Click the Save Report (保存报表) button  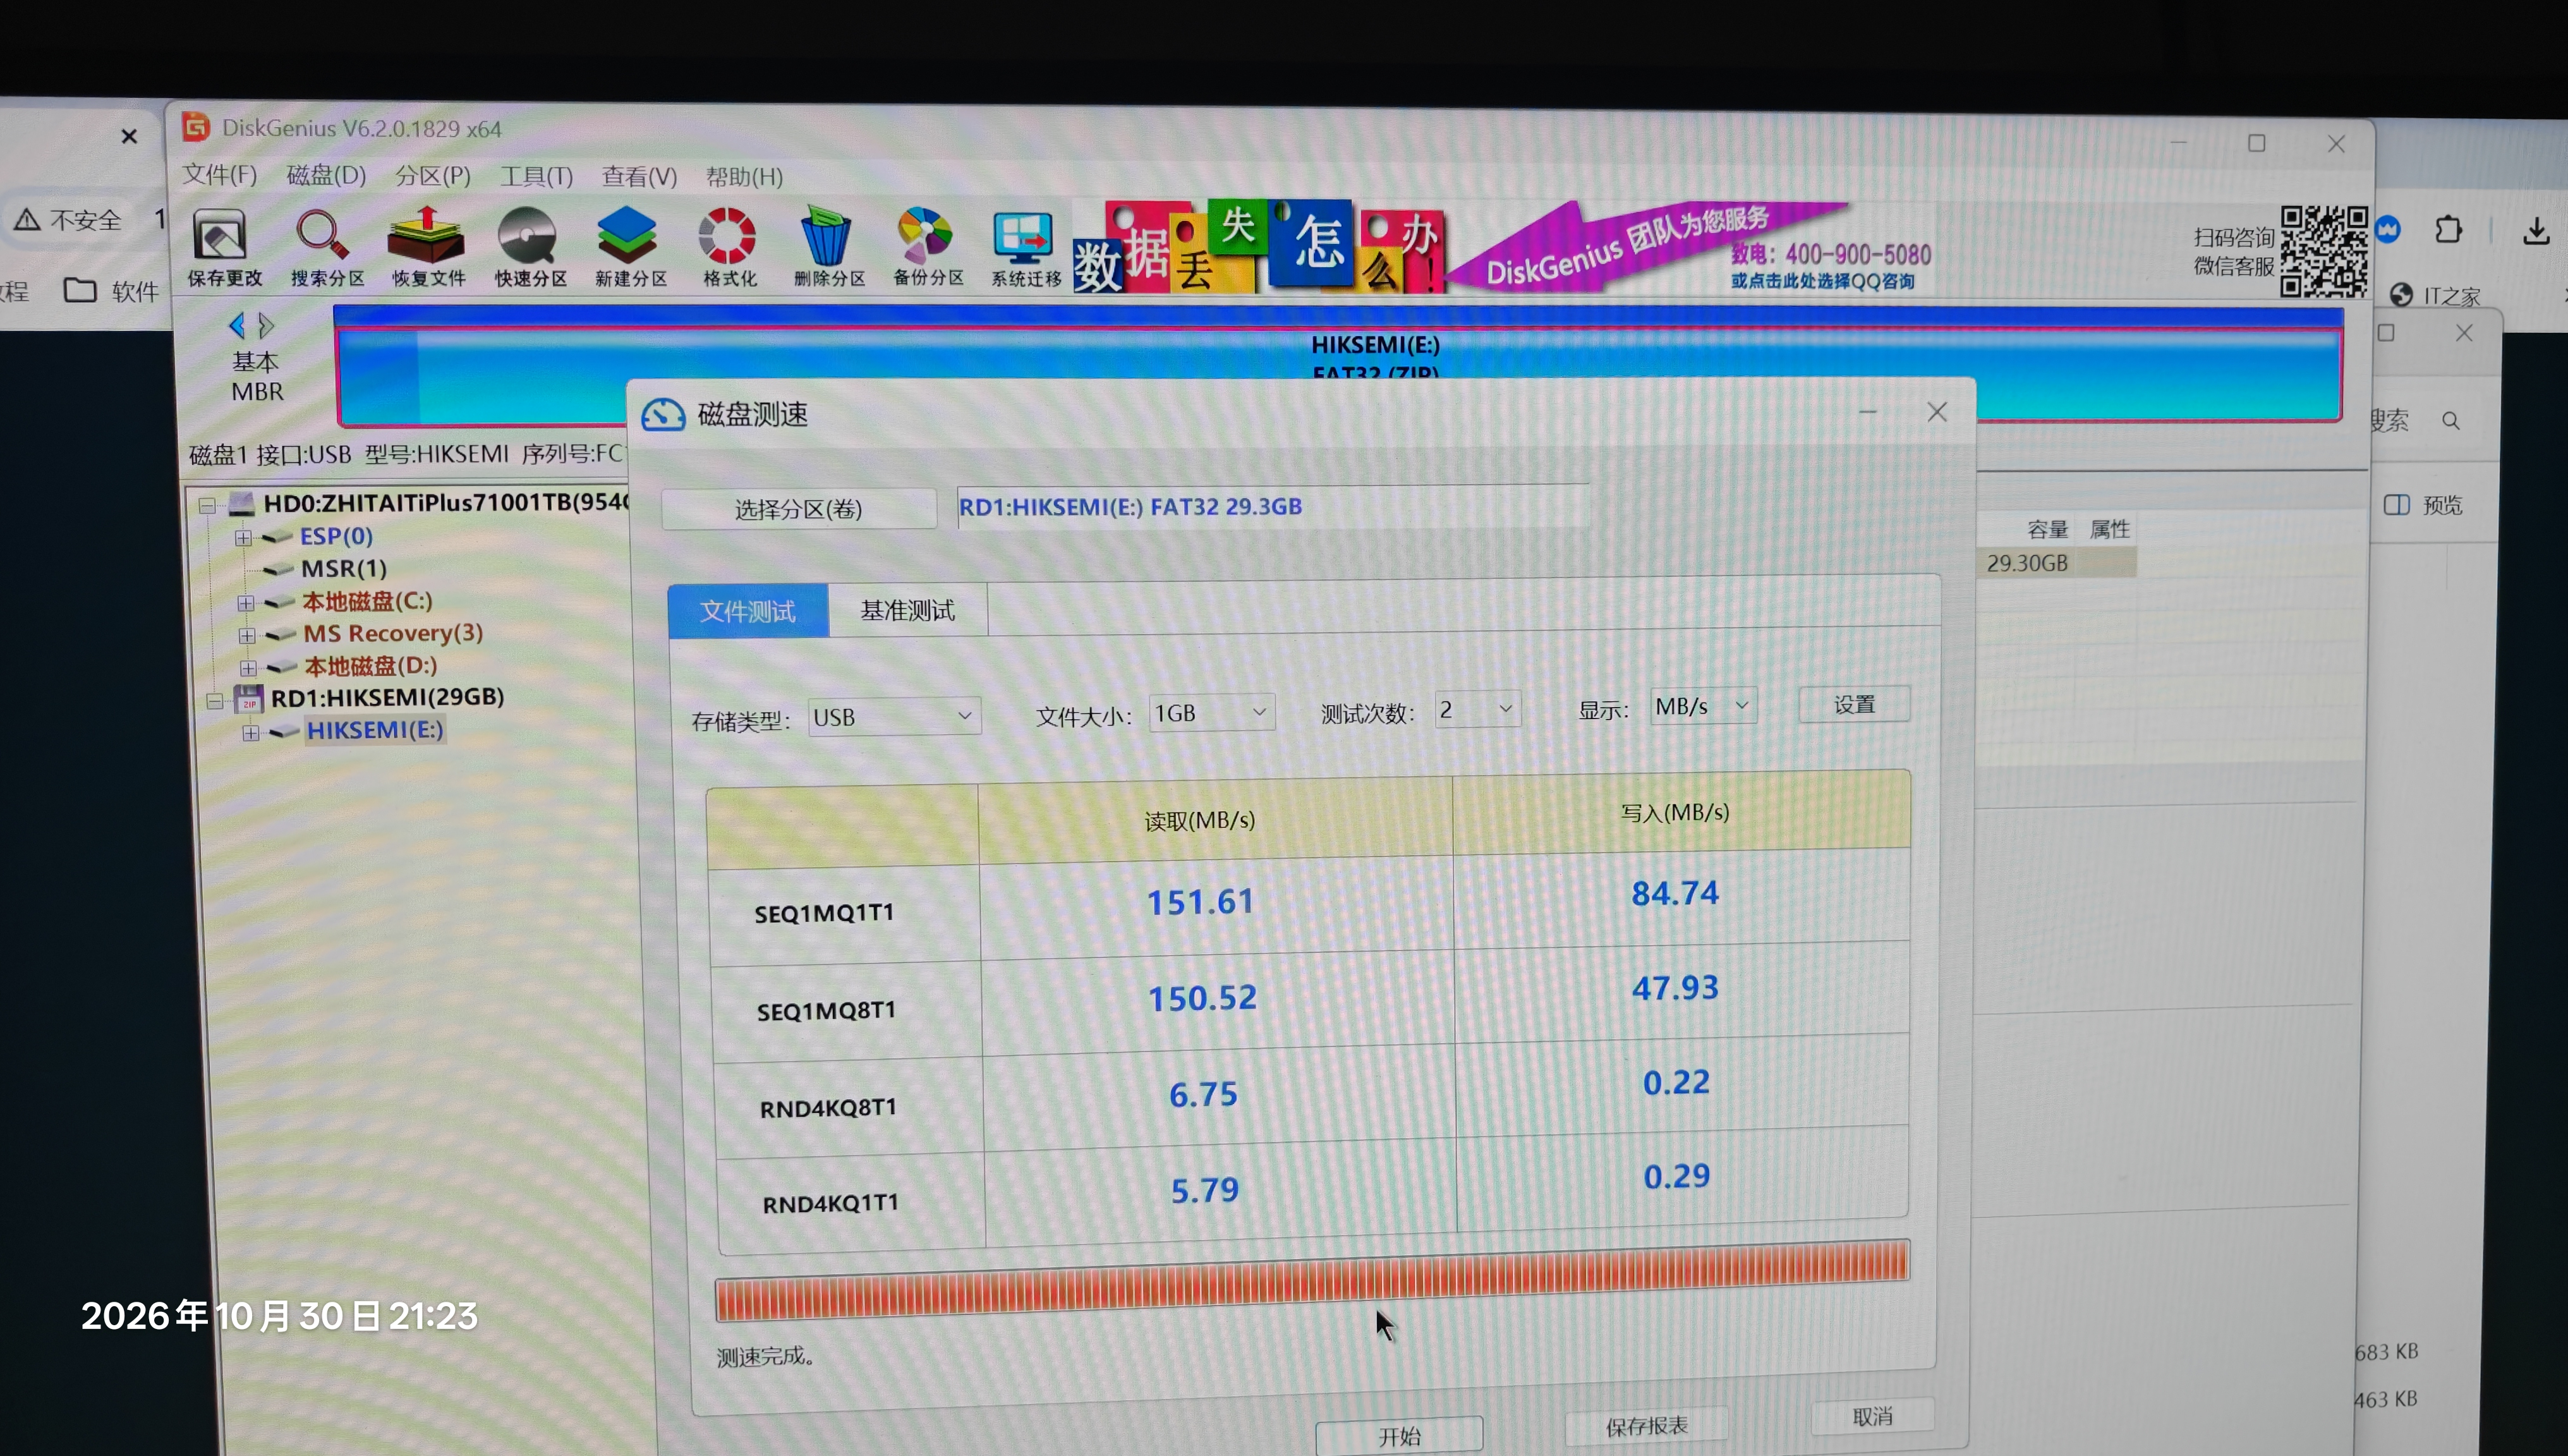click(1646, 1426)
